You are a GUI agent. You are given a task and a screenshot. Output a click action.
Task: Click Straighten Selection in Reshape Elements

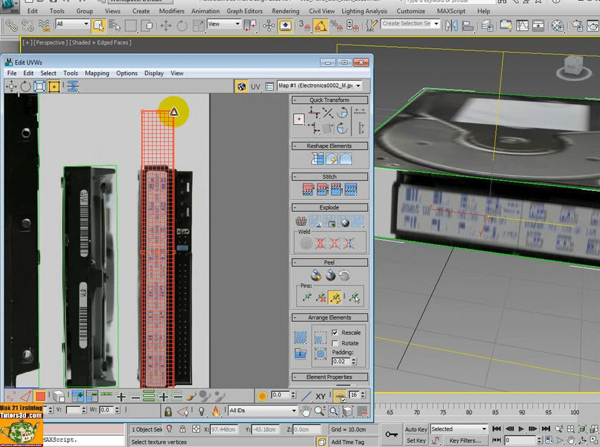point(317,159)
